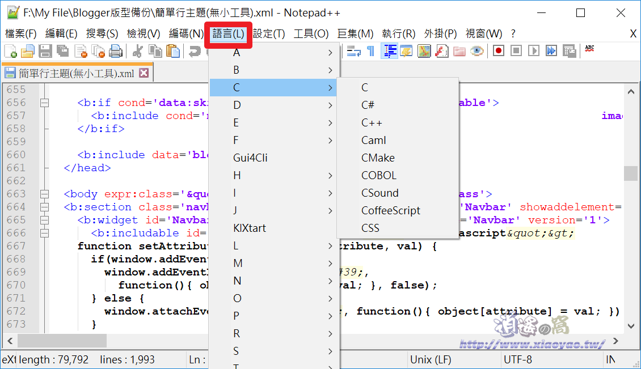Play the recorded macro
This screenshot has width=641, height=369.
coord(533,51)
